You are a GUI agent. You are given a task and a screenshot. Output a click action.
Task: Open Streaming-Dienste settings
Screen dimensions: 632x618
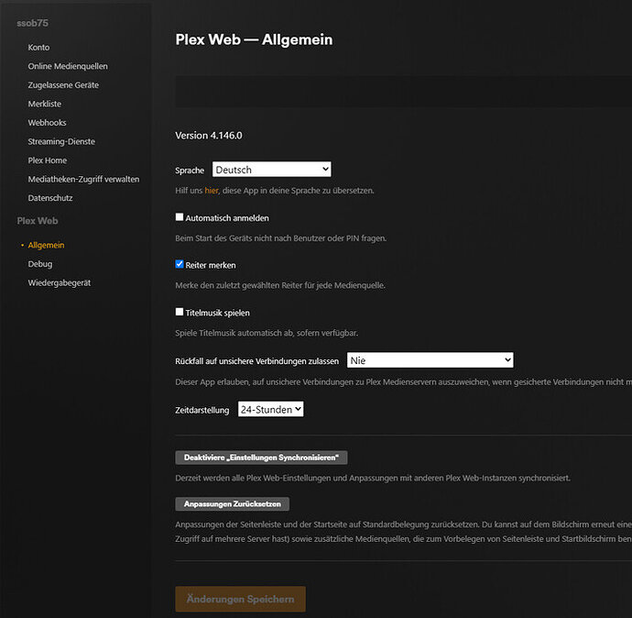61,141
